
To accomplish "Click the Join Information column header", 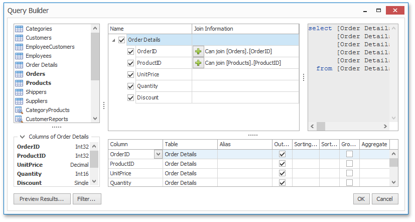I will [x=245, y=29].
